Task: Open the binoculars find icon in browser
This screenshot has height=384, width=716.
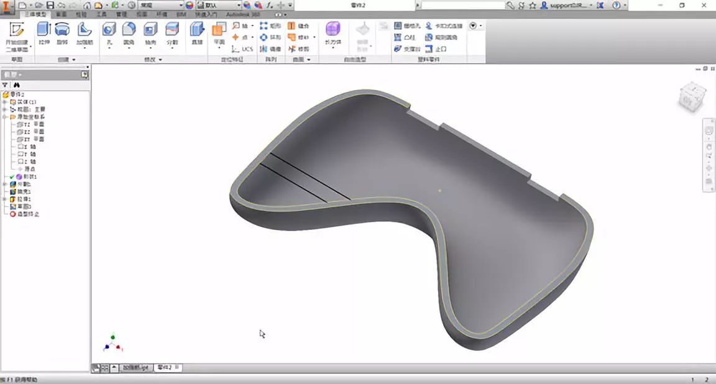Action: 17,85
